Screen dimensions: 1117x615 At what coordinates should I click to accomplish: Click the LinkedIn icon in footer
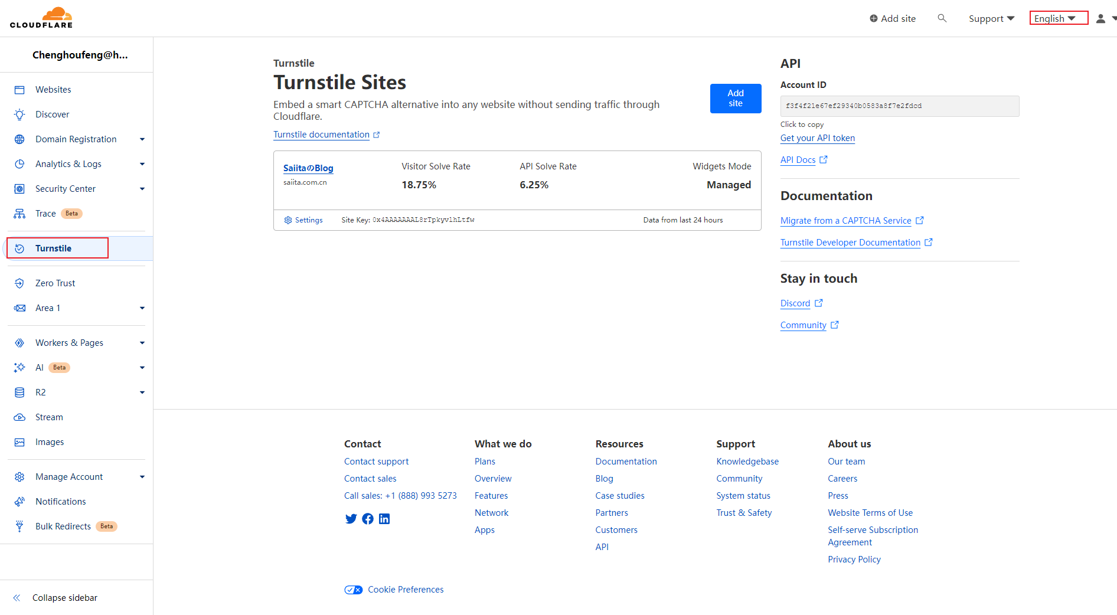(x=384, y=519)
